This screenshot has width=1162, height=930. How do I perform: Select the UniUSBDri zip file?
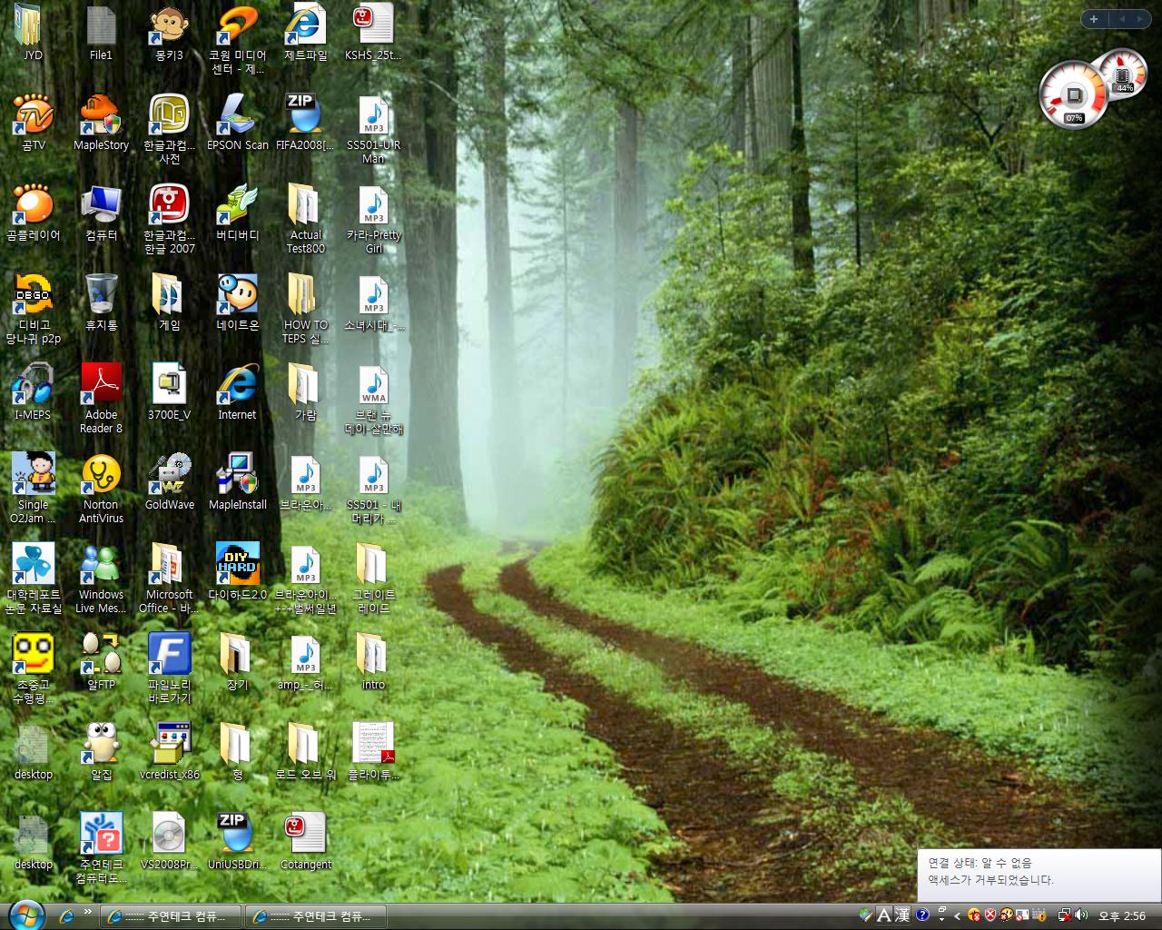237,841
